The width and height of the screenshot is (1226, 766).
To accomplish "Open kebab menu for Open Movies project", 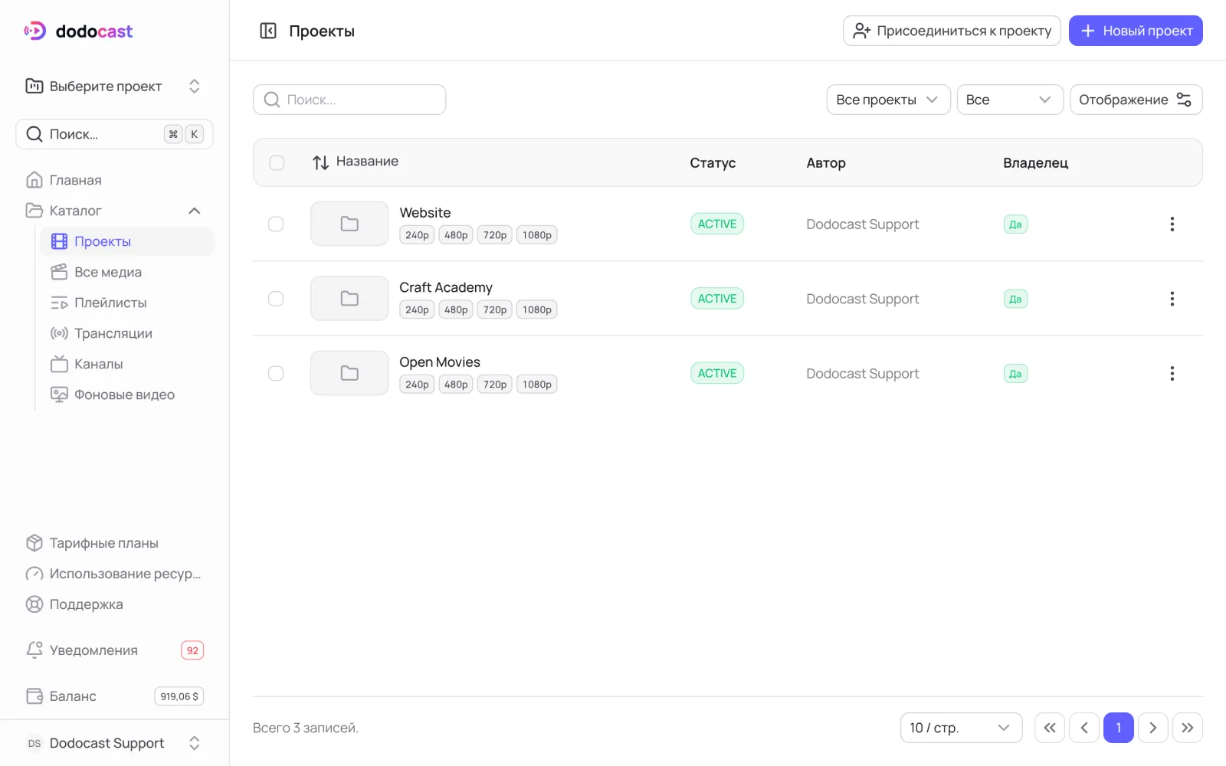I will 1172,373.
